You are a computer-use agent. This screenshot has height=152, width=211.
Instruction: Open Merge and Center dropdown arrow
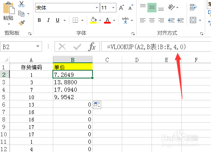pos(200,21)
